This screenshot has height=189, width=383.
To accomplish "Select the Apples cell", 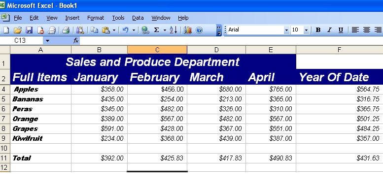I will (x=40, y=89).
